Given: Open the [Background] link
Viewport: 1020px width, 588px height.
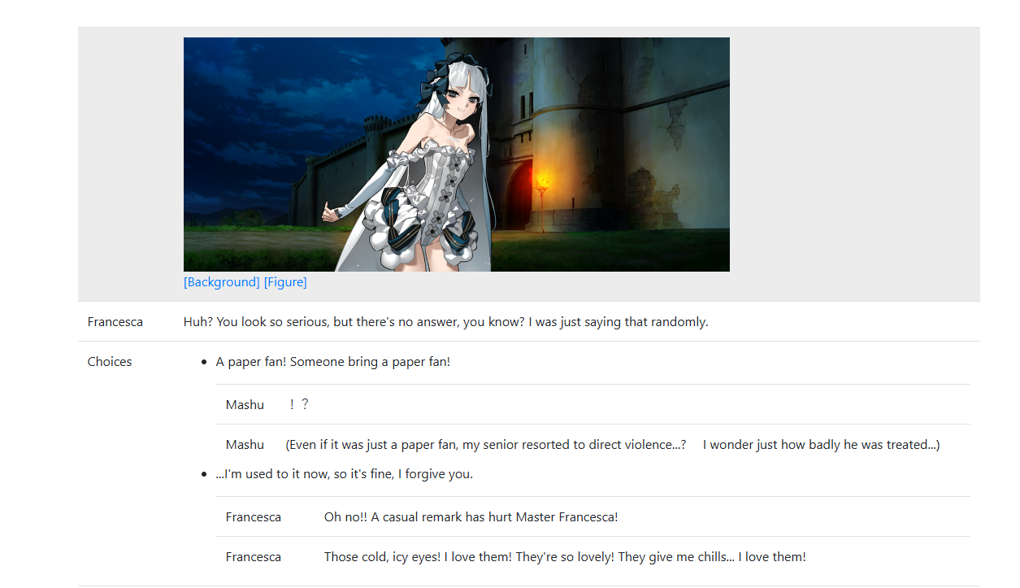Looking at the screenshot, I should tap(222, 282).
